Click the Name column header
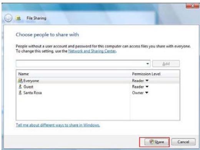 click(23, 74)
